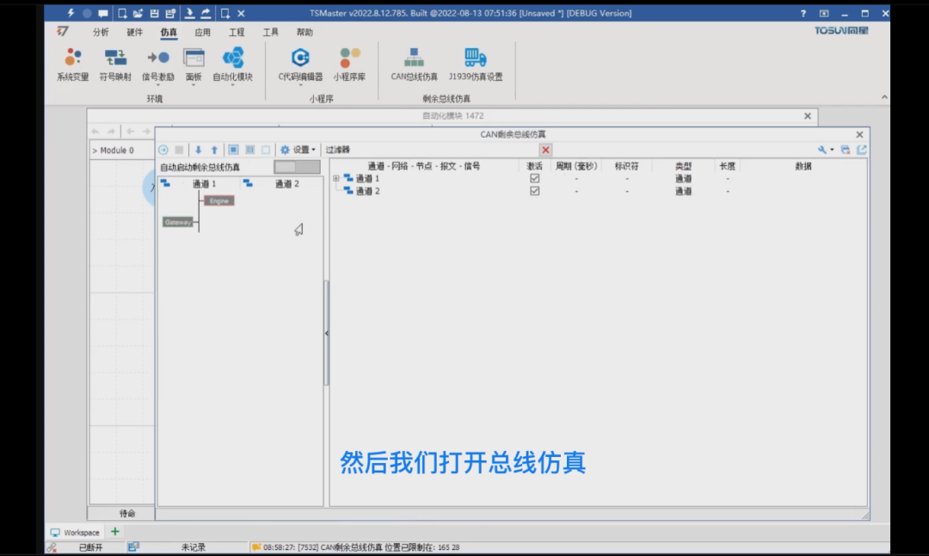Click the pop-out external window icon
The height and width of the screenshot is (556, 929).
coord(861,150)
